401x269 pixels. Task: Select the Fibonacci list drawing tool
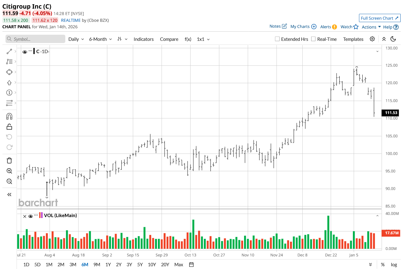click(9, 61)
